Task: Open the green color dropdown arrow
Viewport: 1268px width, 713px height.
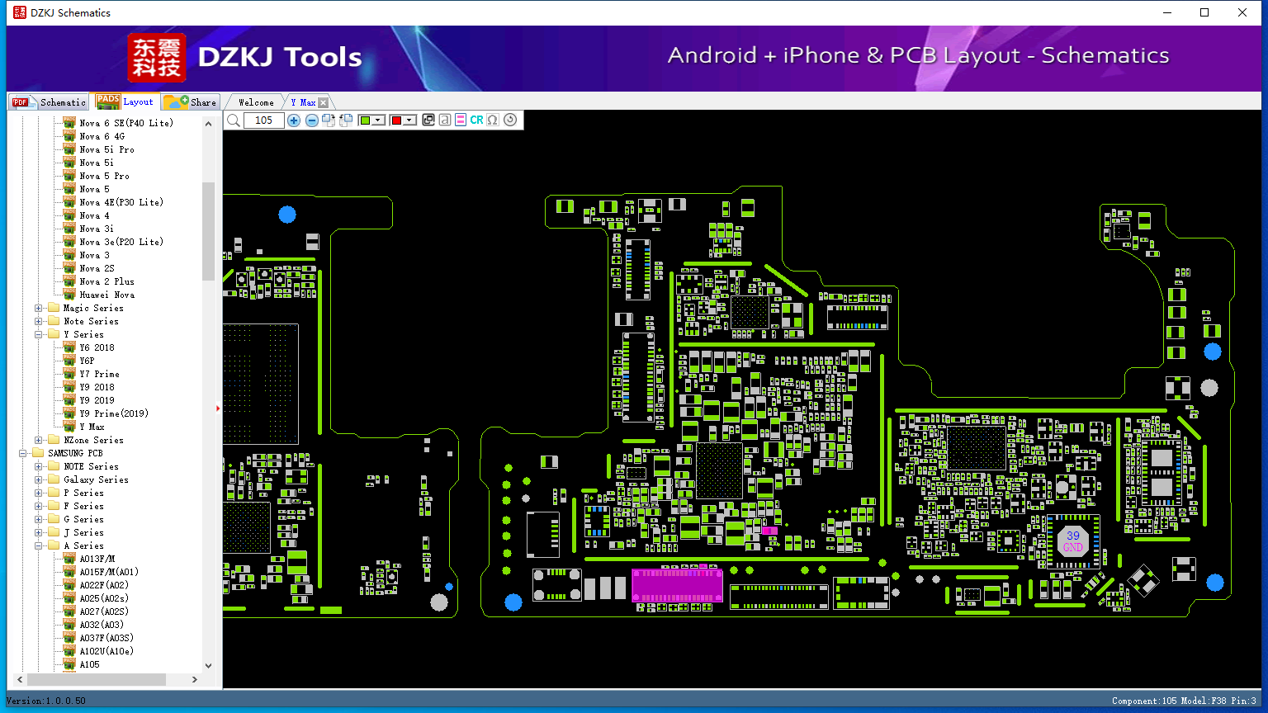Action: (x=379, y=120)
